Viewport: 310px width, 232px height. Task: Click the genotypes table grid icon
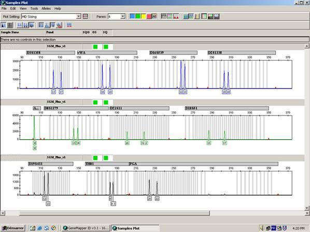coord(204,17)
